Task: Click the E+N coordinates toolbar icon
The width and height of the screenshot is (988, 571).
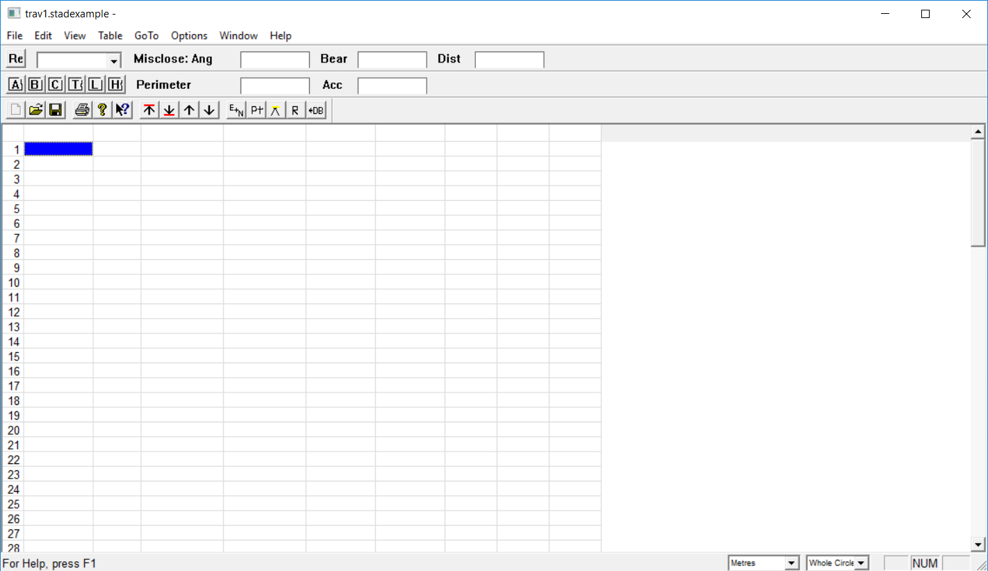Action: pyautogui.click(x=236, y=110)
